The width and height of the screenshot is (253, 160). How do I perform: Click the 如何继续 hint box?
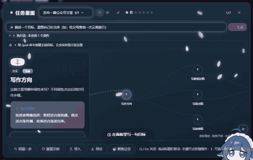(x=47, y=115)
